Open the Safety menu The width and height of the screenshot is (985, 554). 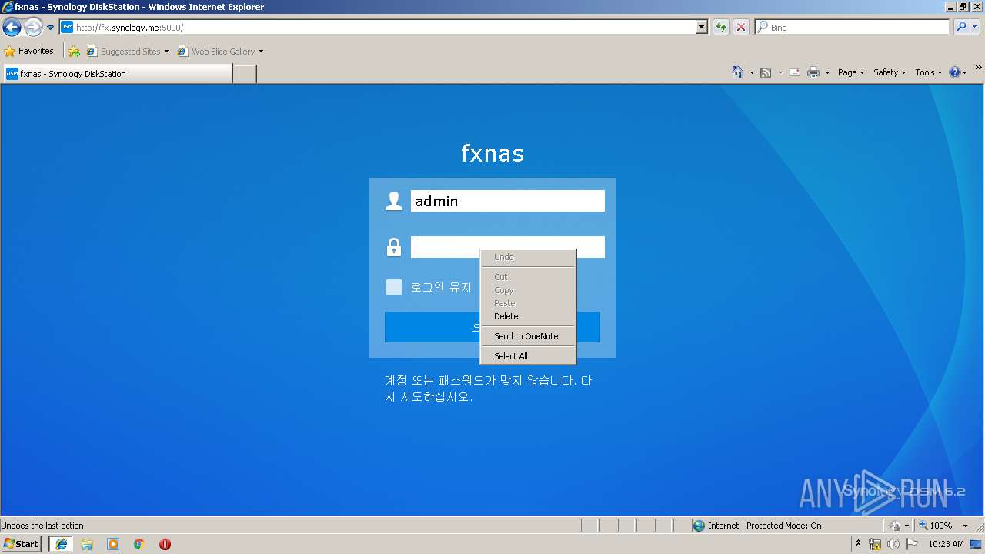point(890,72)
